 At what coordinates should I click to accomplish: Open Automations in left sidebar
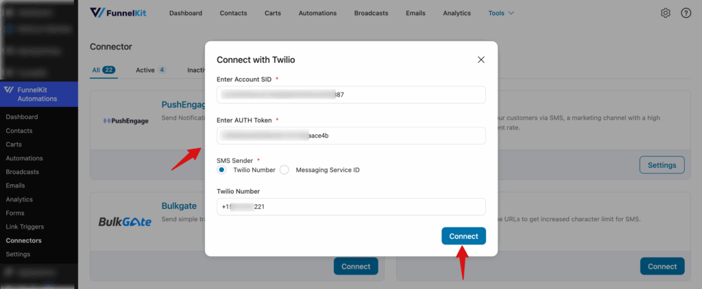[24, 158]
